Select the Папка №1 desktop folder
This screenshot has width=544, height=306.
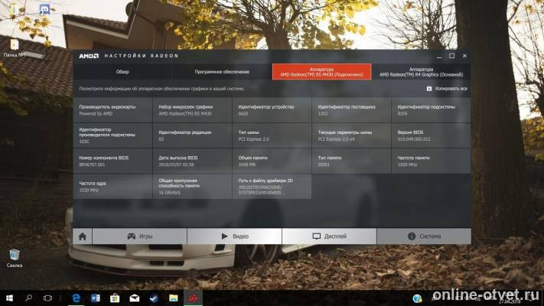(x=15, y=48)
